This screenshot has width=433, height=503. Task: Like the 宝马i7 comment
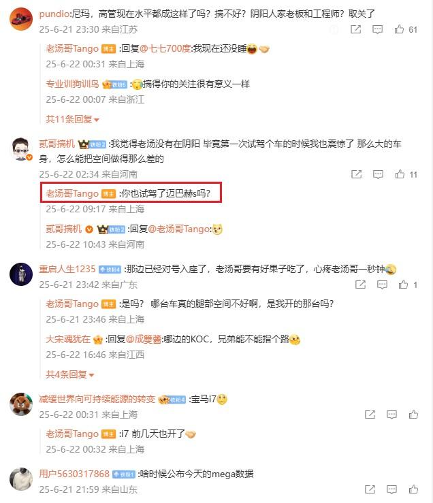coord(413,415)
